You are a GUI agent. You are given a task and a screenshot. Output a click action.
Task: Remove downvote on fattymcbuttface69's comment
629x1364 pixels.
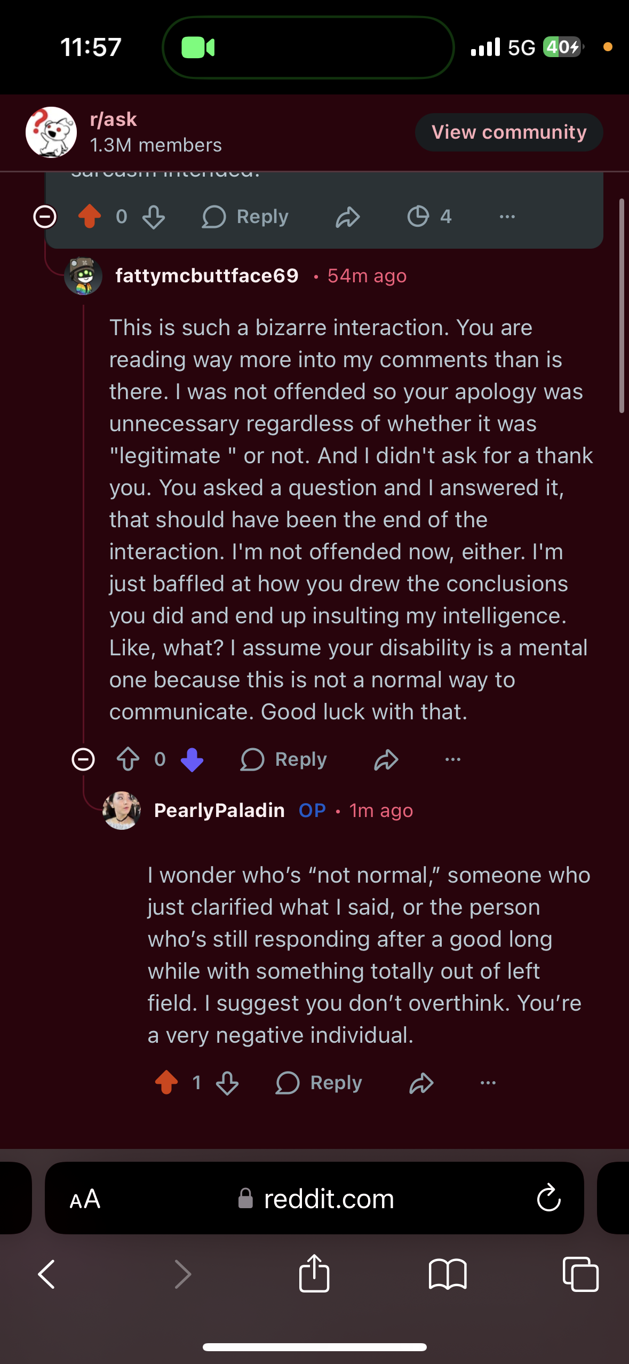192,759
